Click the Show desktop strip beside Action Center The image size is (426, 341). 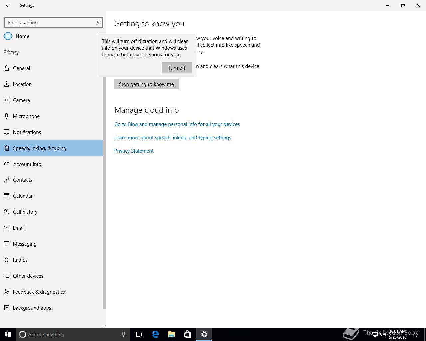tap(425, 334)
